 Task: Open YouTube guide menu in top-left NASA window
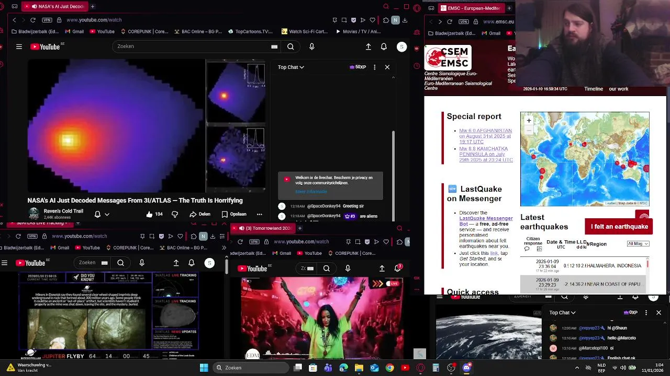pos(19,46)
